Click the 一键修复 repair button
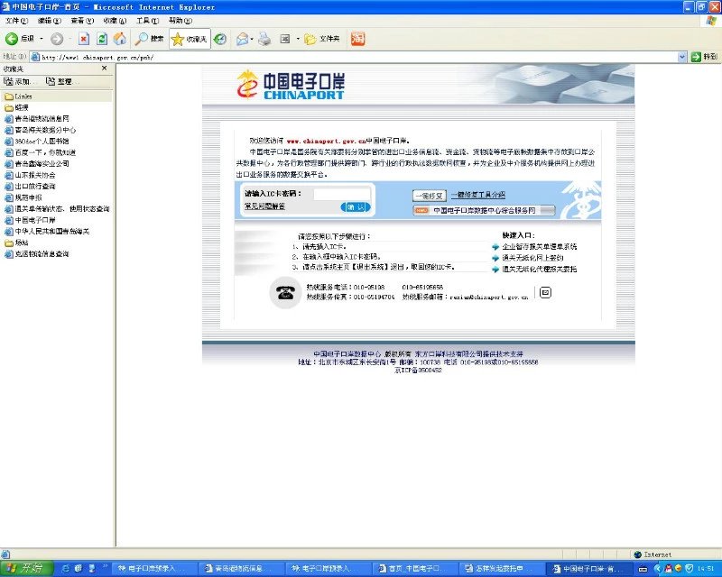This screenshot has height=577, width=722. [x=430, y=196]
